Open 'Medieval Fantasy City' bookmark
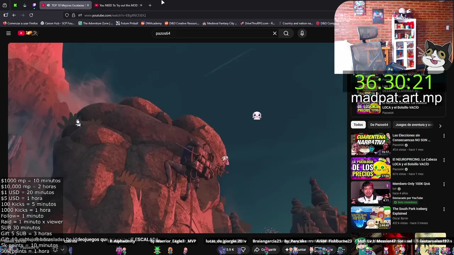This screenshot has height=255, width=454. [x=220, y=23]
